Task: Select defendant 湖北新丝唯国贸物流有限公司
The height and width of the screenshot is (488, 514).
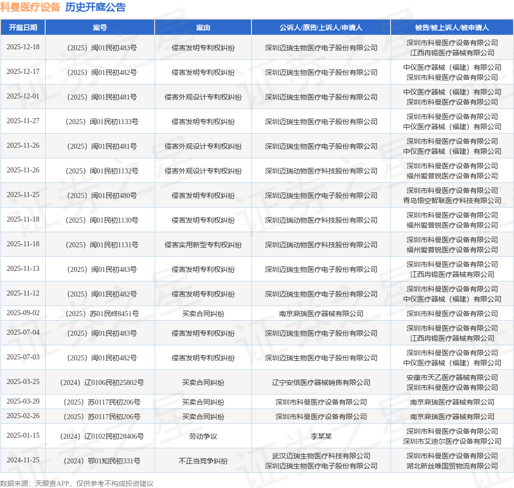Action: (452, 466)
